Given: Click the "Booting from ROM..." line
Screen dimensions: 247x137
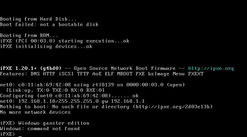Looking at the screenshot, I should coord(29,35).
